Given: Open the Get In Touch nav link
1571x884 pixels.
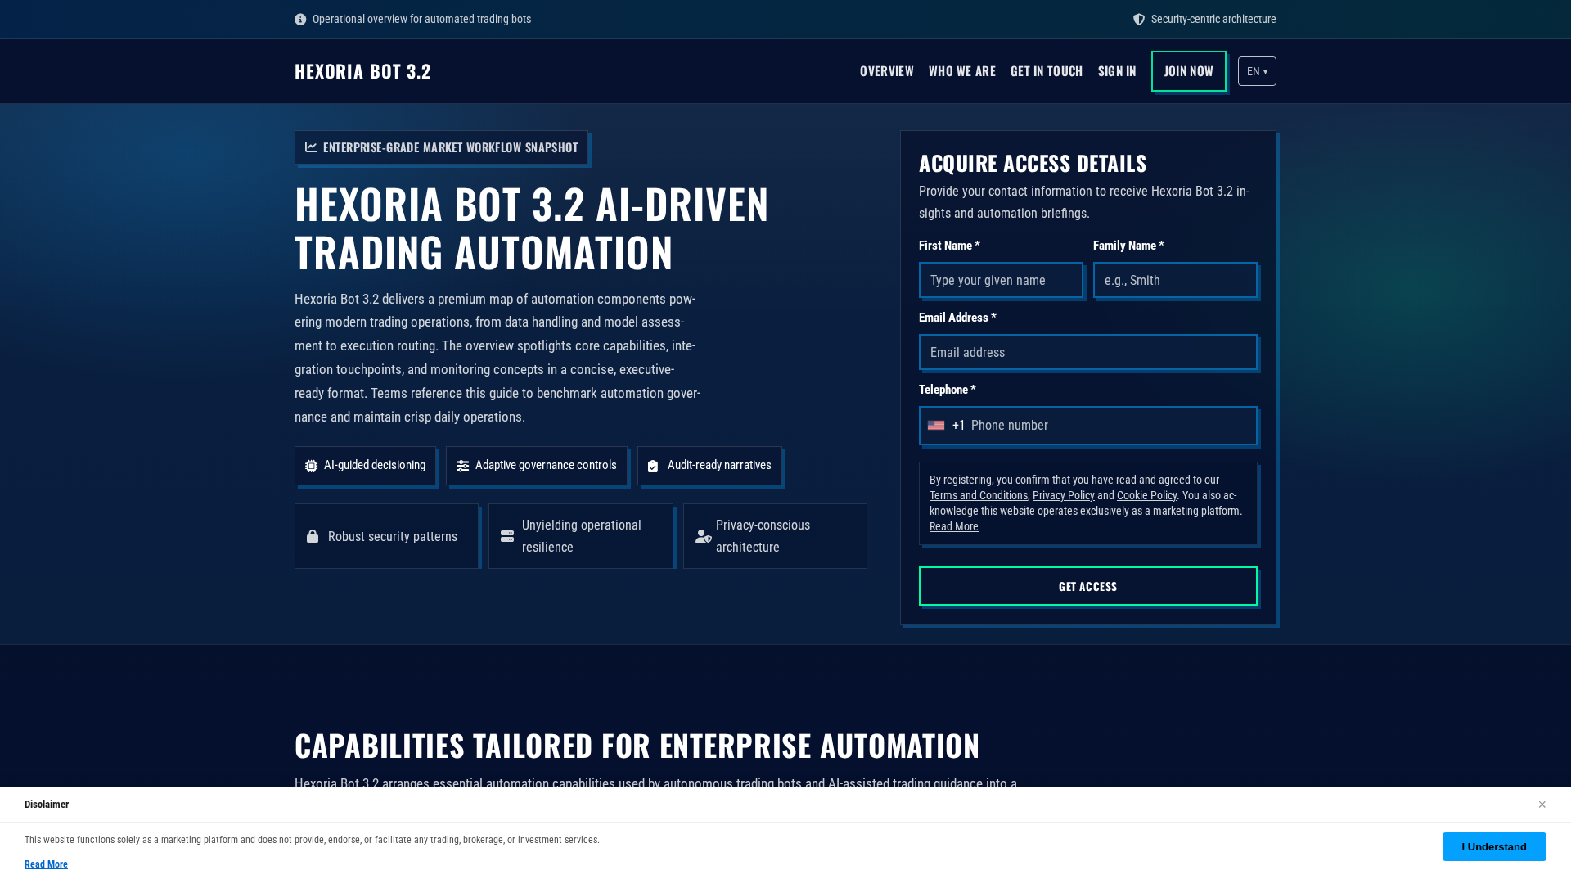Looking at the screenshot, I should click(1047, 71).
